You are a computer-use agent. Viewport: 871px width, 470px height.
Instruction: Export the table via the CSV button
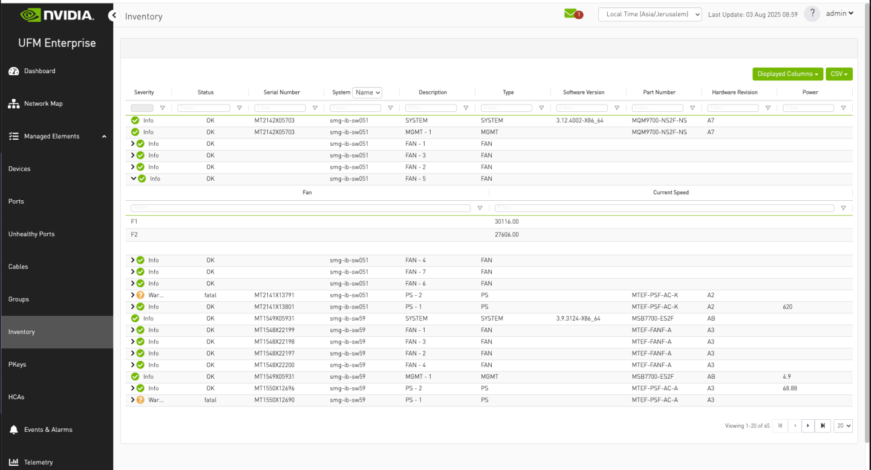pyautogui.click(x=840, y=74)
